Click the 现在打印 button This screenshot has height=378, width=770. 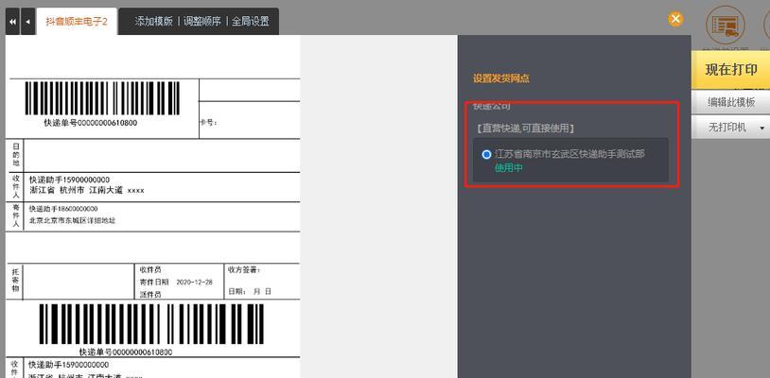coord(730,70)
